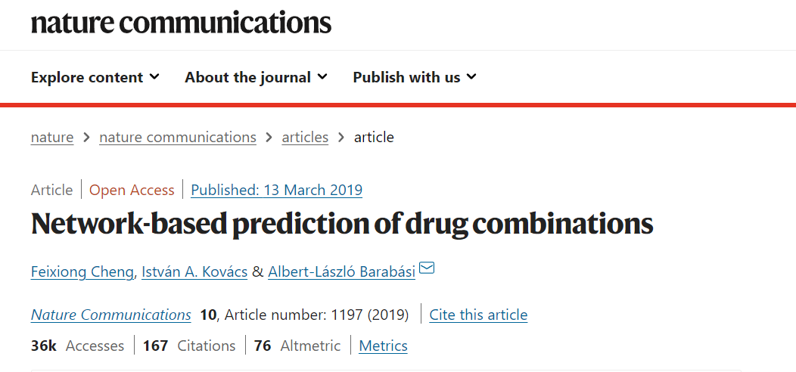Click the nature communications logo
796x372 pixels.
(x=181, y=23)
